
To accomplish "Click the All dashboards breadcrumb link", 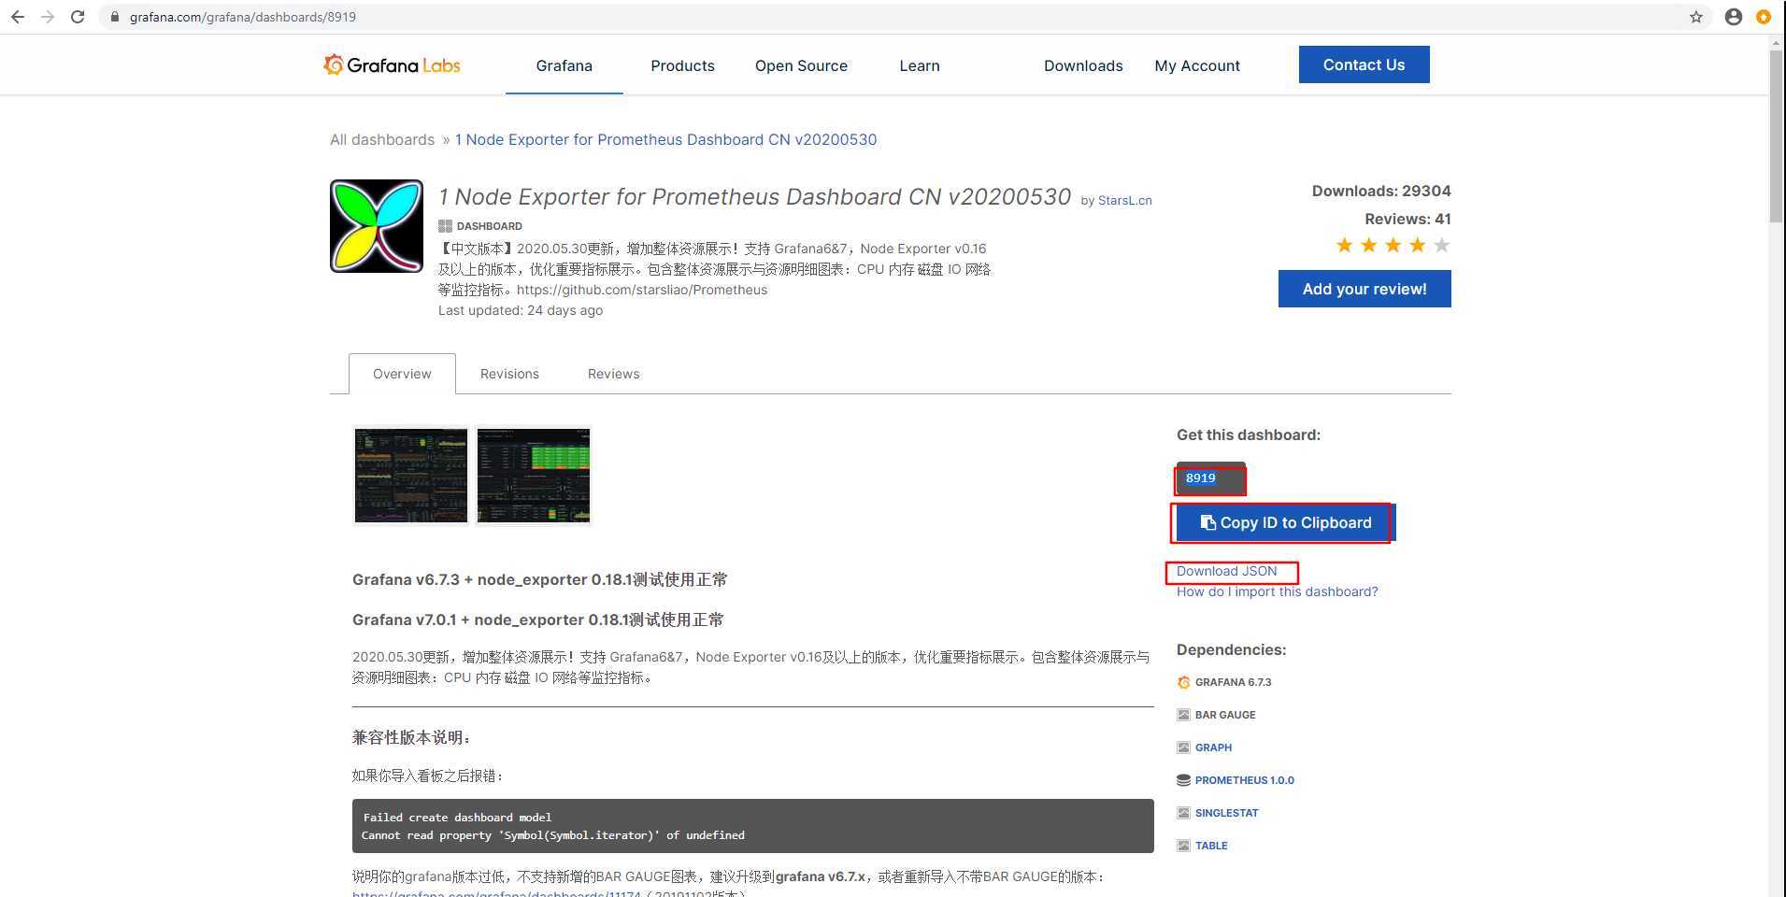I will pyautogui.click(x=382, y=139).
